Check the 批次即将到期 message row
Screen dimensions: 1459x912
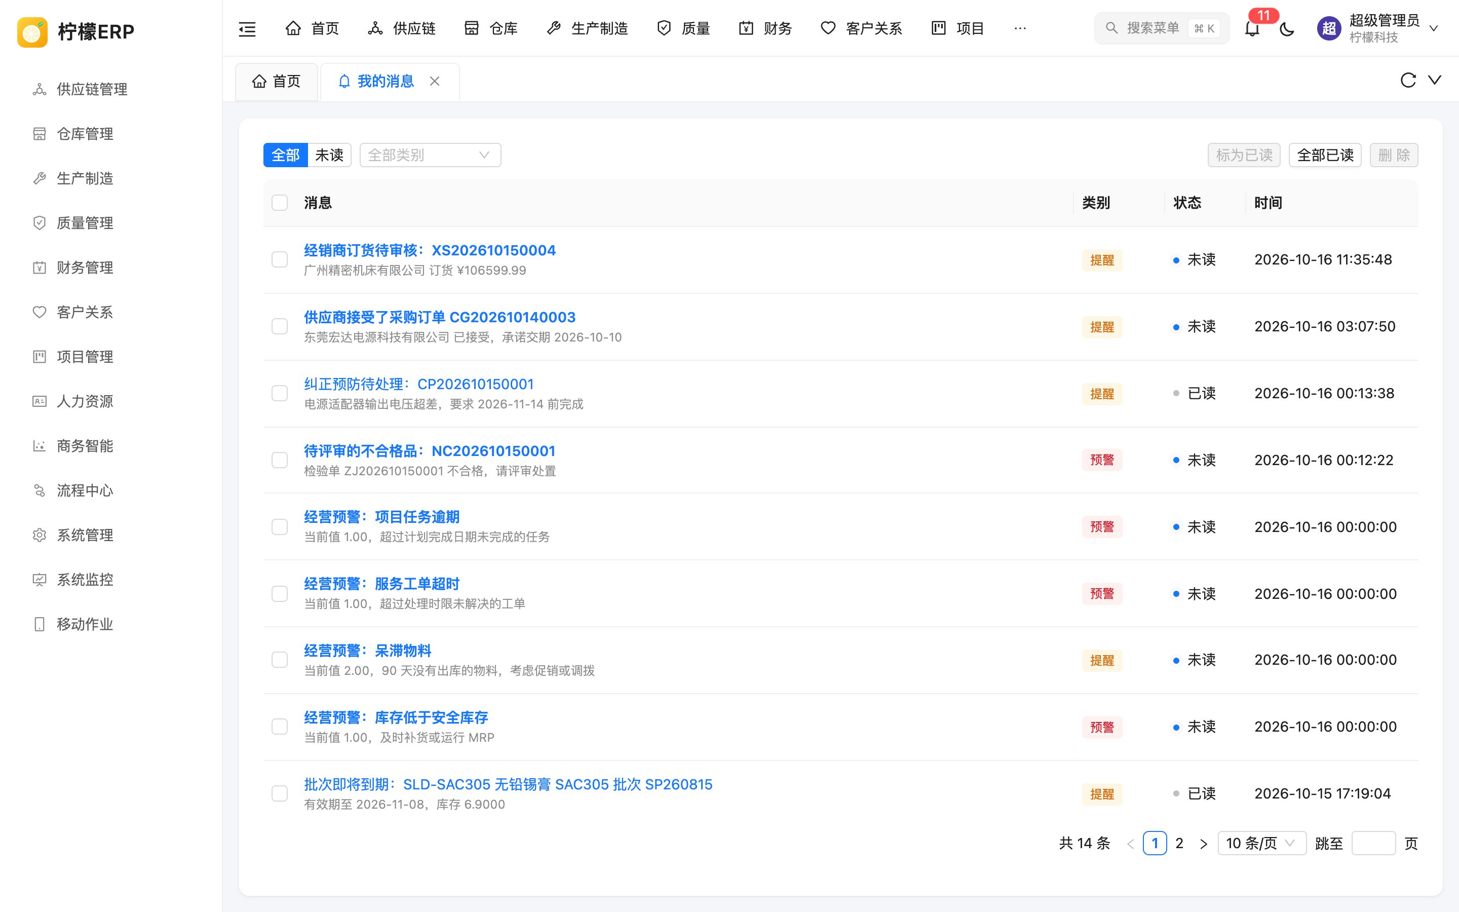(x=280, y=794)
